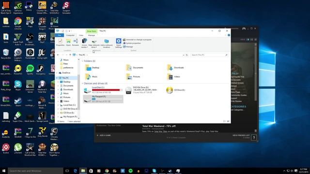Click the address bar refresh icon
This screenshot has height=174, width=310.
[187, 55]
